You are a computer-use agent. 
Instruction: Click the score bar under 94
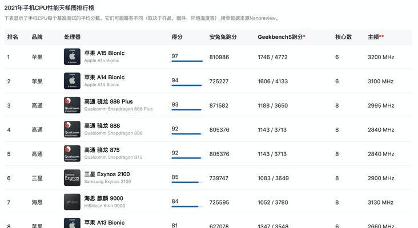point(187,85)
